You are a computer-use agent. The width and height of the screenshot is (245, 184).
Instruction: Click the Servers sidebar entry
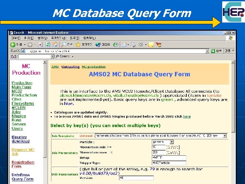[19, 124]
